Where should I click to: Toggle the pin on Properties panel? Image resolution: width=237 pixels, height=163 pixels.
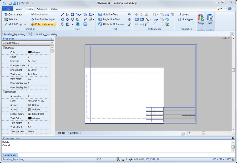pos(52,39)
